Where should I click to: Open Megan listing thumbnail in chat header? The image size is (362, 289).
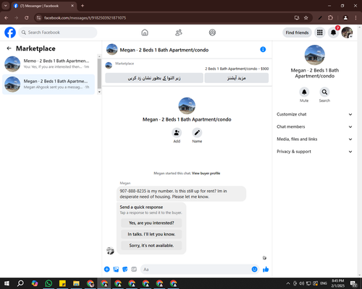[112, 49]
